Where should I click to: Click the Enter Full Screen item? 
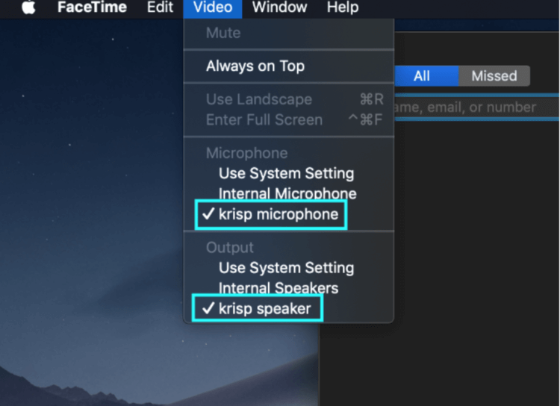[x=288, y=120]
